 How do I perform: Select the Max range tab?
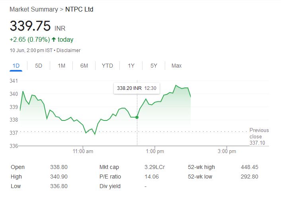click(176, 66)
